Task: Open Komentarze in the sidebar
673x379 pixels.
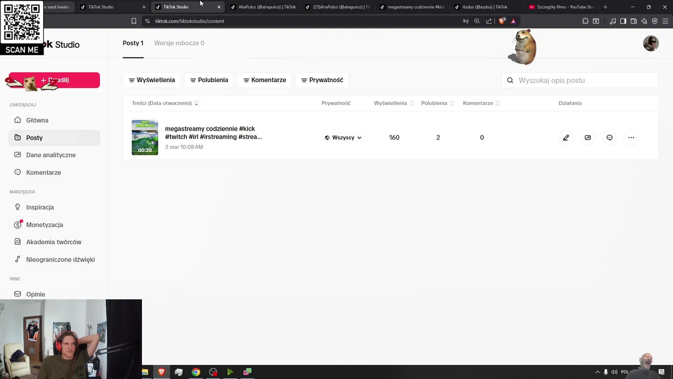Action: tap(54, 172)
